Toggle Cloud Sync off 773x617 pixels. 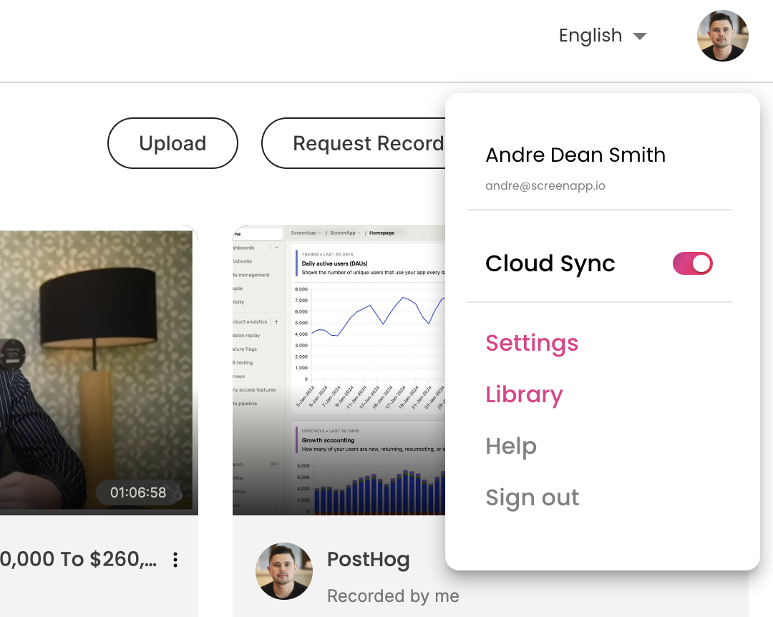coord(692,263)
